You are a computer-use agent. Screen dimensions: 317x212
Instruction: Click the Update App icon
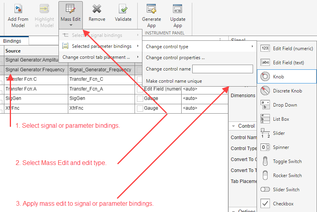178,9
